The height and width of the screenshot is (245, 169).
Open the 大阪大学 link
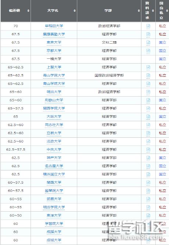54,116
